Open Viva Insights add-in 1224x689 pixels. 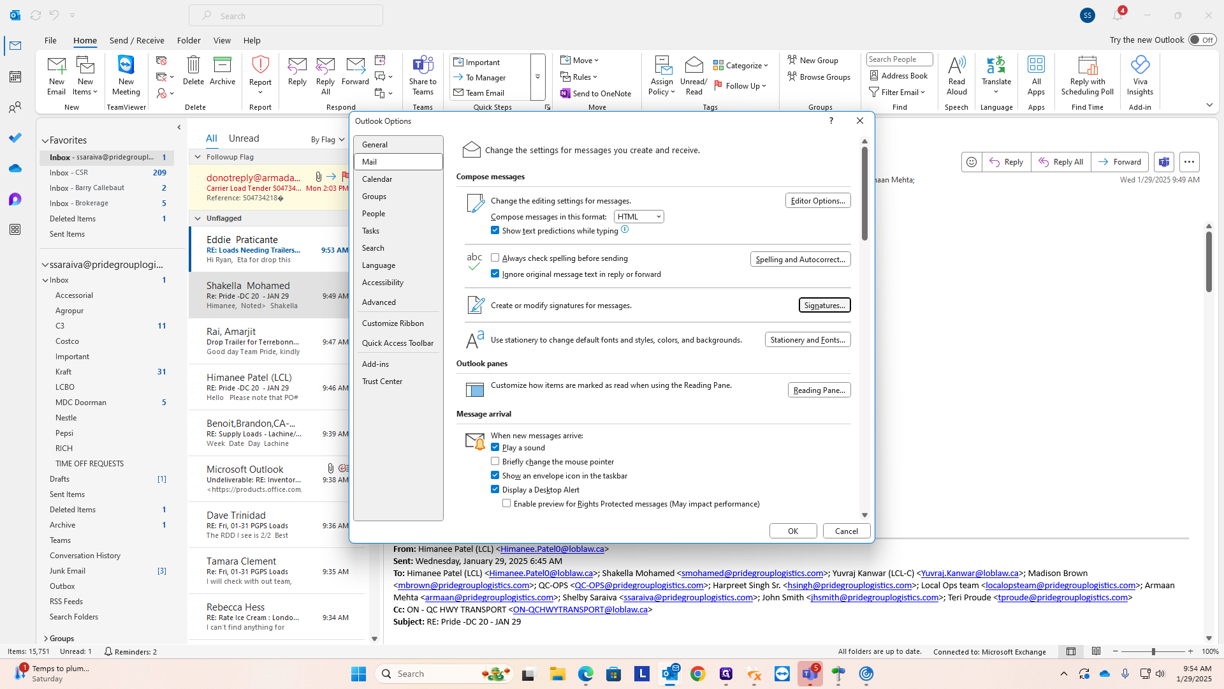1140,75
